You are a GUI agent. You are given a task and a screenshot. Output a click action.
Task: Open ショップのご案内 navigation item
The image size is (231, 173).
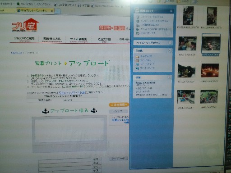tap(24, 39)
